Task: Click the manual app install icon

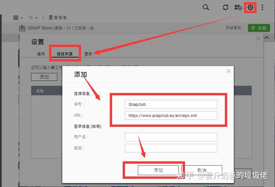Action: coord(238,7)
